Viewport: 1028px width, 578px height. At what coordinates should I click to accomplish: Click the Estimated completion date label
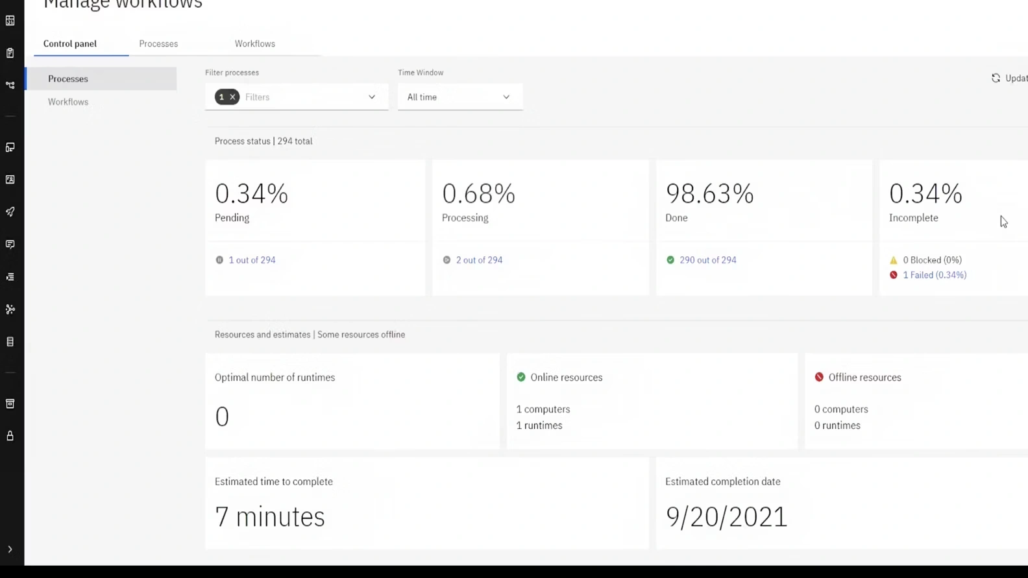(723, 481)
